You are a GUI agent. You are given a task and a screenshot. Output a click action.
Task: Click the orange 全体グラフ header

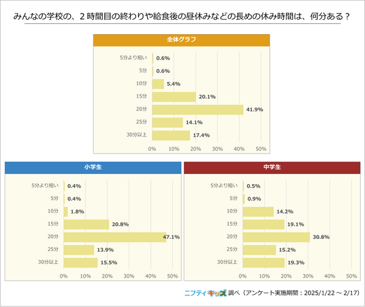point(182,40)
